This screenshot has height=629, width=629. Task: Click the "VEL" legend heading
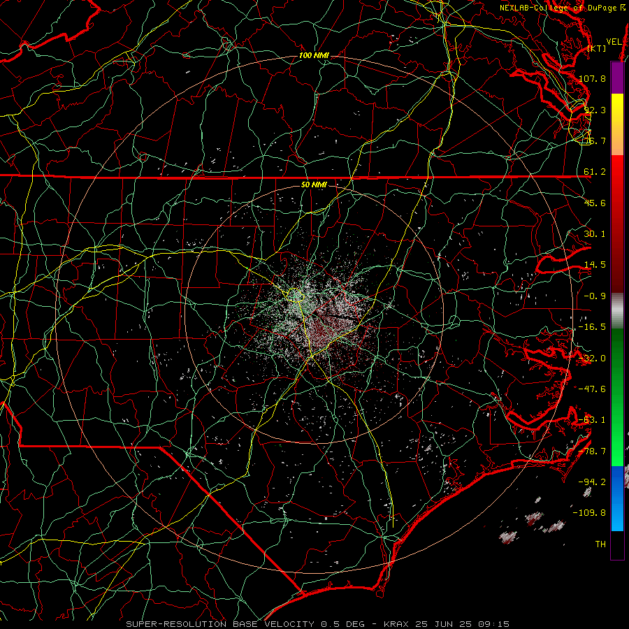coord(614,41)
